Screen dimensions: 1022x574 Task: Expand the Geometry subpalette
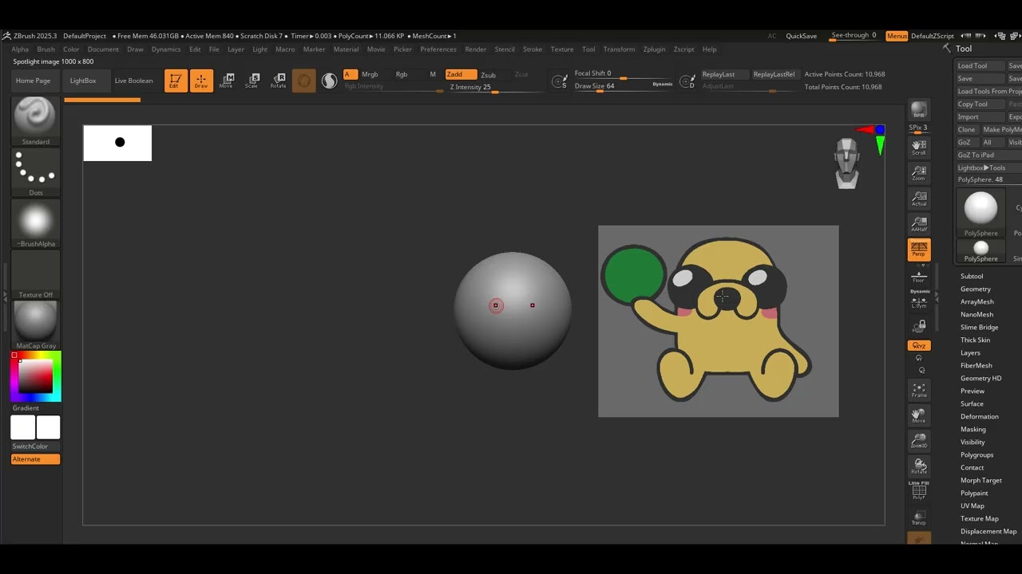click(976, 289)
